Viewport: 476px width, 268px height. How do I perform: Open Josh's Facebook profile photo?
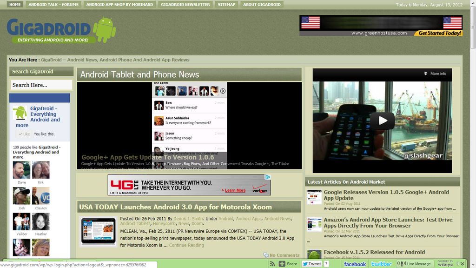click(21, 196)
